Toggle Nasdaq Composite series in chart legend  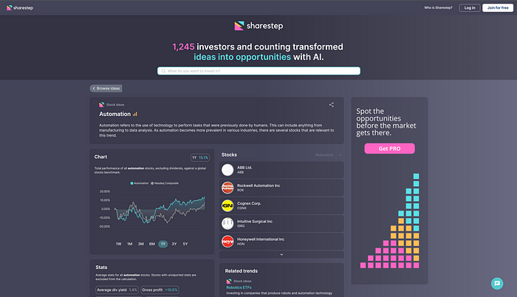(165, 183)
